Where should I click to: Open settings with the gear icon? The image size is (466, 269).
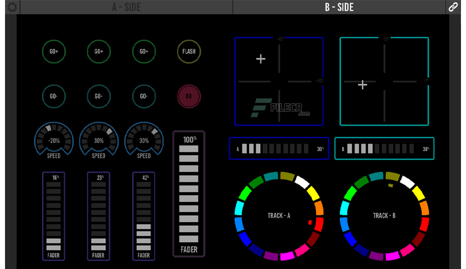(x=12, y=7)
